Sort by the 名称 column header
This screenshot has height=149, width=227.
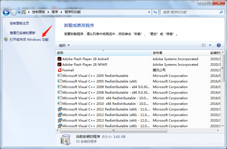(x=103, y=53)
